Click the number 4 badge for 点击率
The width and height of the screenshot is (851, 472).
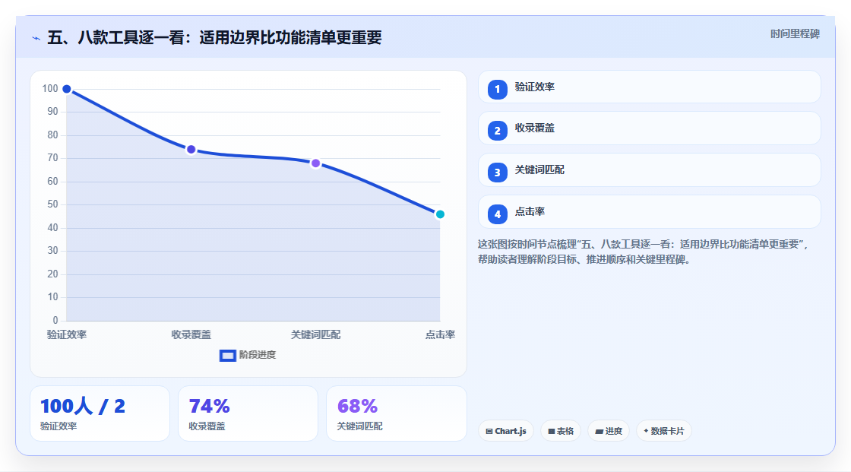point(497,214)
